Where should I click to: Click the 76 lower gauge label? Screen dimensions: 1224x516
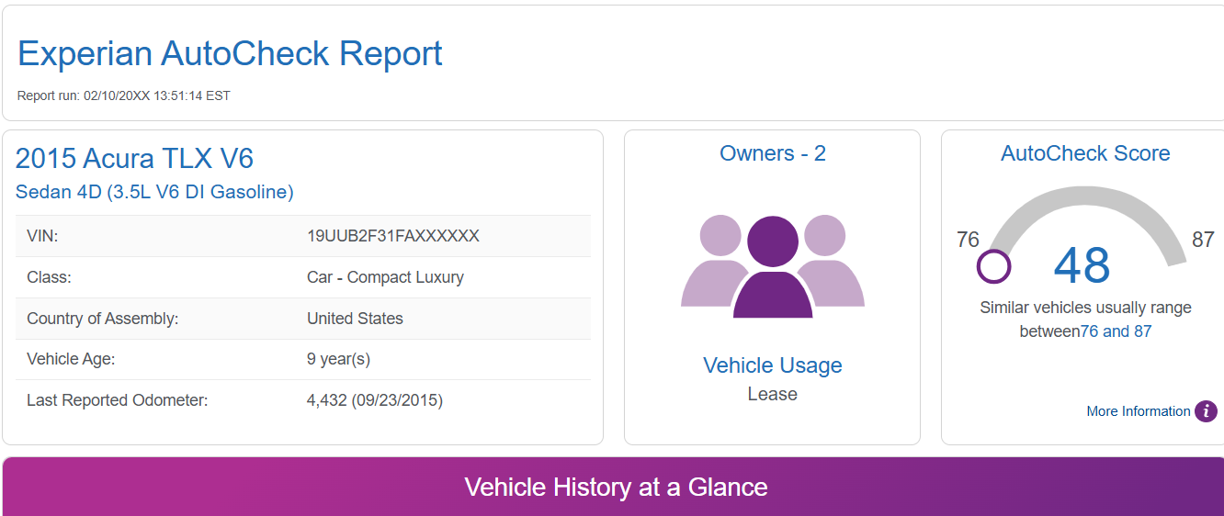coord(968,241)
